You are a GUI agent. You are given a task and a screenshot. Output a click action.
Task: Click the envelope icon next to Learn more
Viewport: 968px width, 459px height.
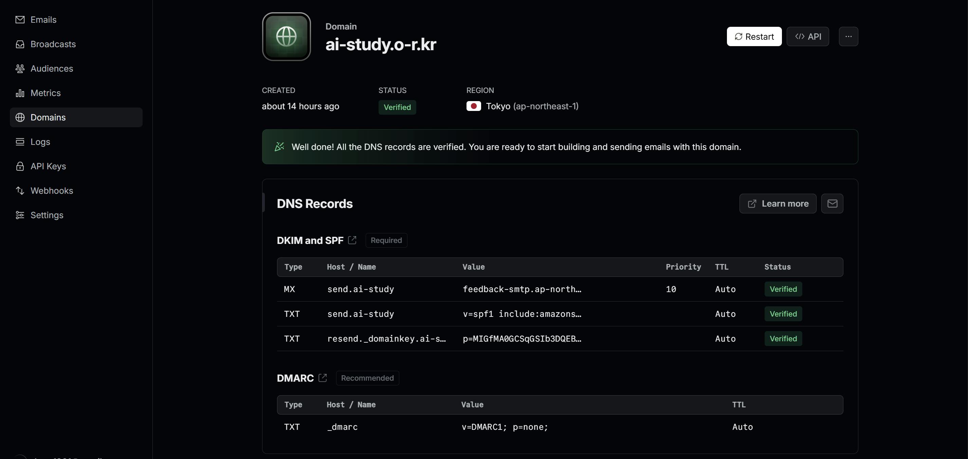tap(832, 204)
